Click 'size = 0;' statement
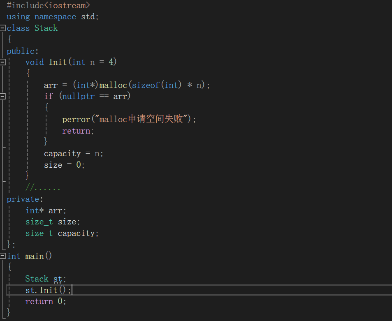The image size is (392, 321). coord(64,165)
